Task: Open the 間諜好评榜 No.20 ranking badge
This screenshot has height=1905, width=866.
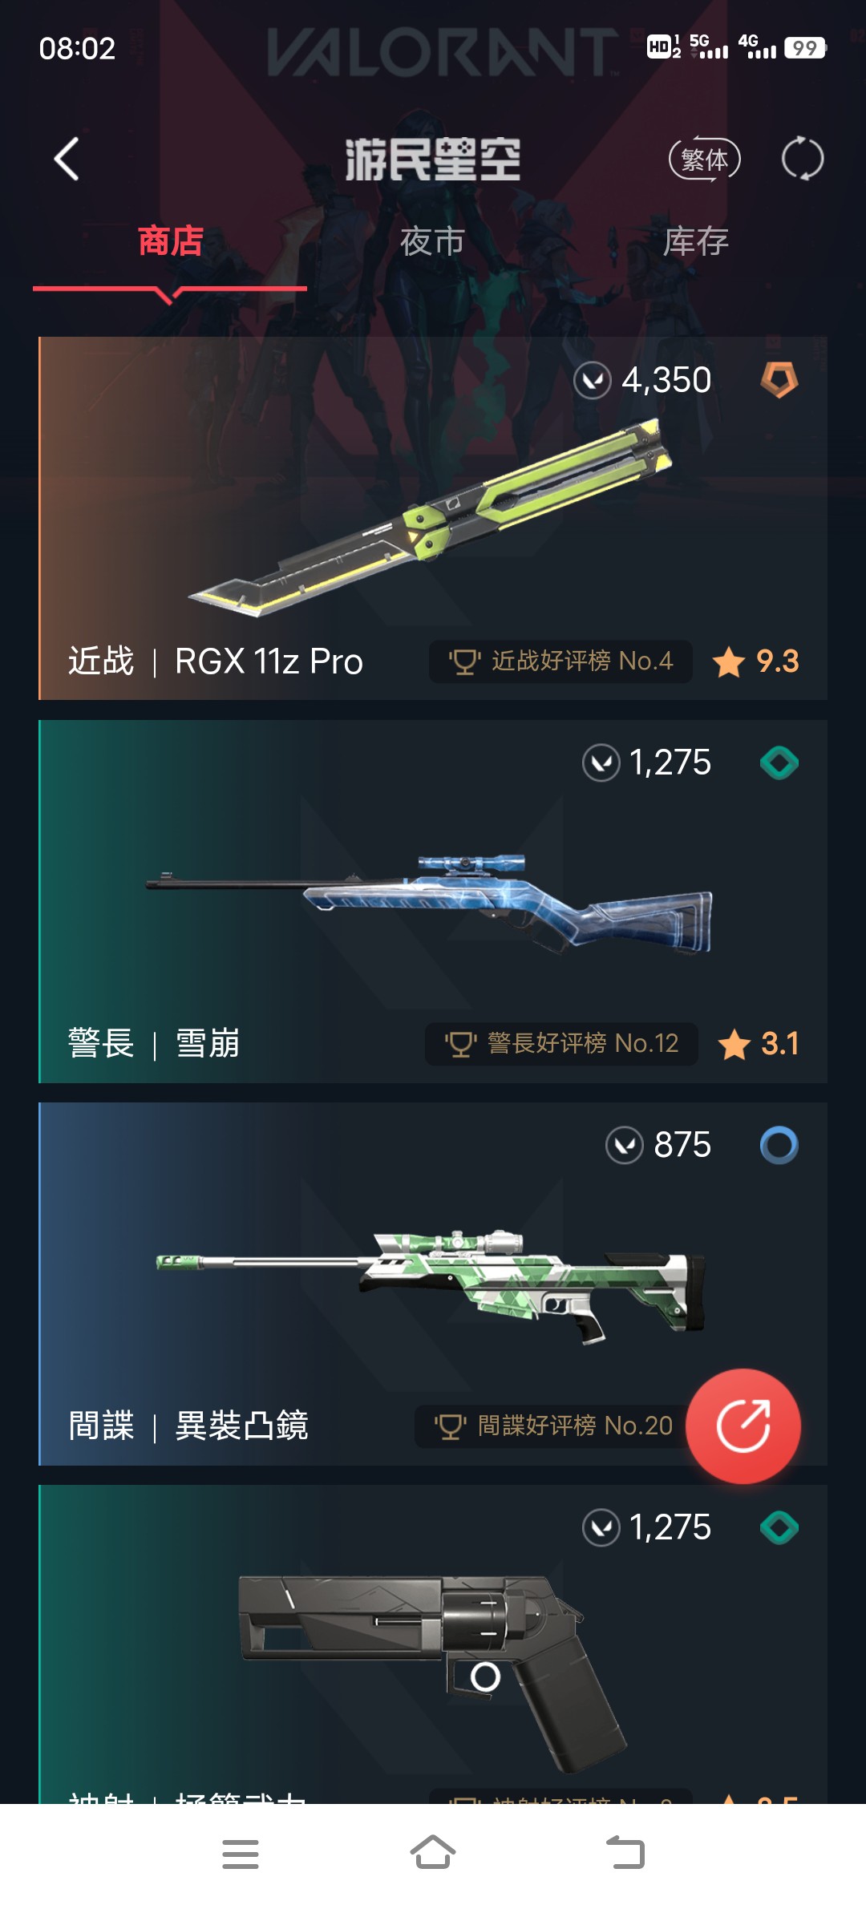Action: click(553, 1426)
